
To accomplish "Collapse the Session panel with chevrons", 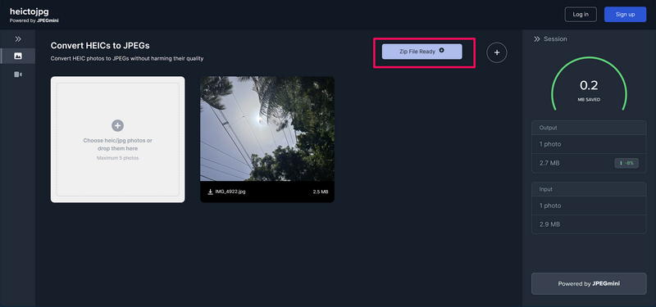I will (x=537, y=38).
